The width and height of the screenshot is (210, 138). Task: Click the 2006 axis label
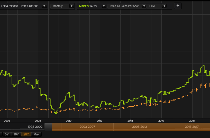coord(7,121)
